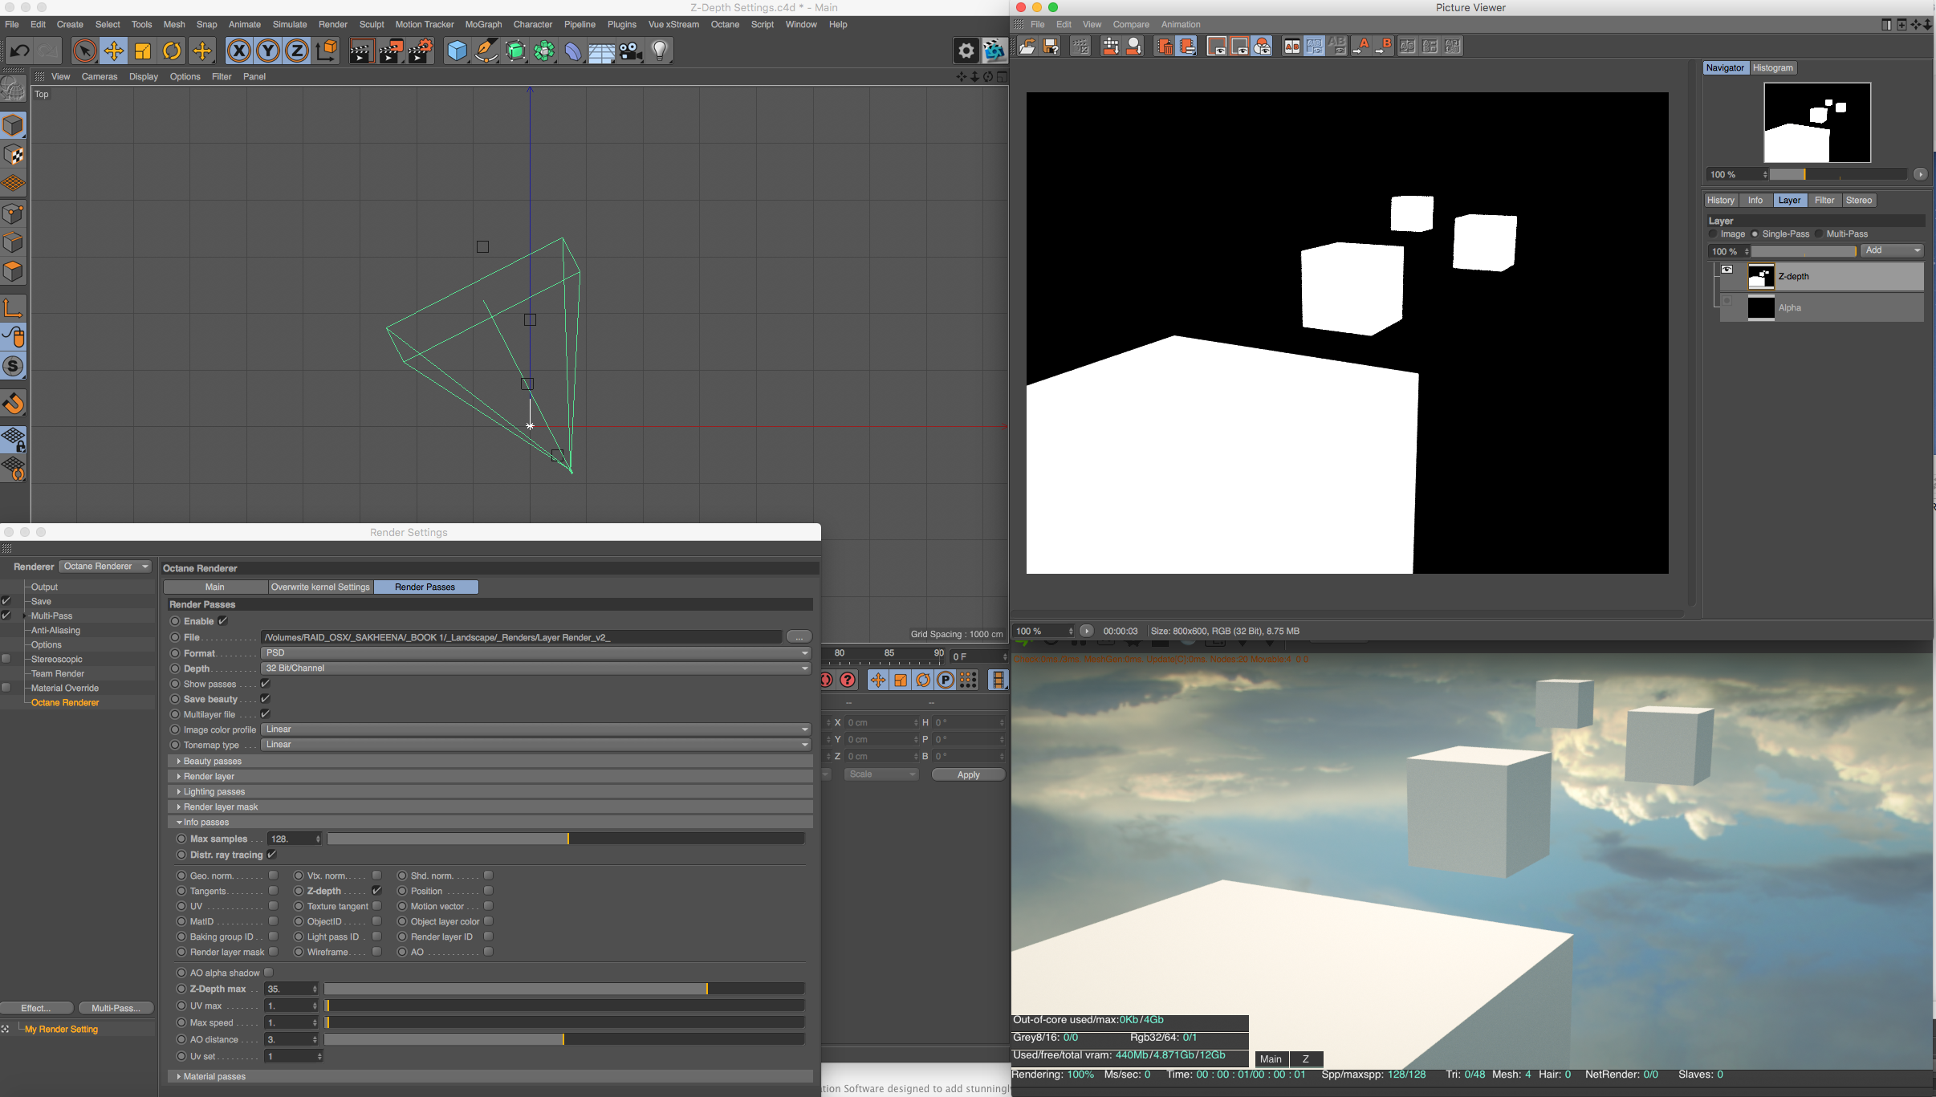Click the Light bulb object icon
1936x1097 pixels.
tap(660, 51)
